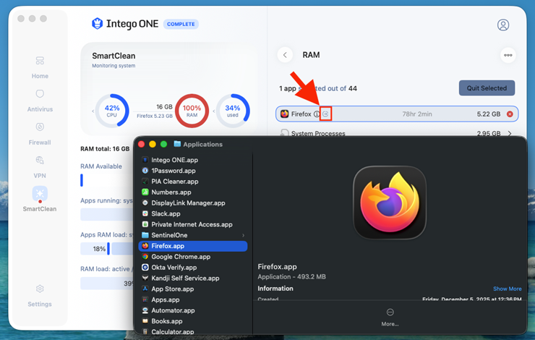The width and height of the screenshot is (535, 340).
Task: Select the SmartClean sidebar icon
Action: click(x=40, y=194)
